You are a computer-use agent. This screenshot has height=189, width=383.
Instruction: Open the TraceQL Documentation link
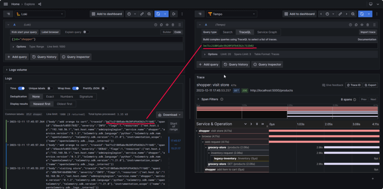coord(367,39)
